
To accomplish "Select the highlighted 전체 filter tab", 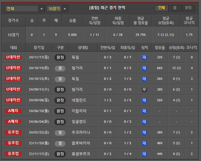I will 161,8.
